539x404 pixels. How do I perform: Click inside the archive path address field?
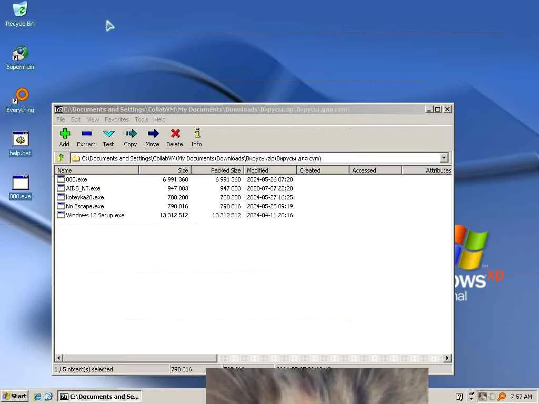click(255, 158)
